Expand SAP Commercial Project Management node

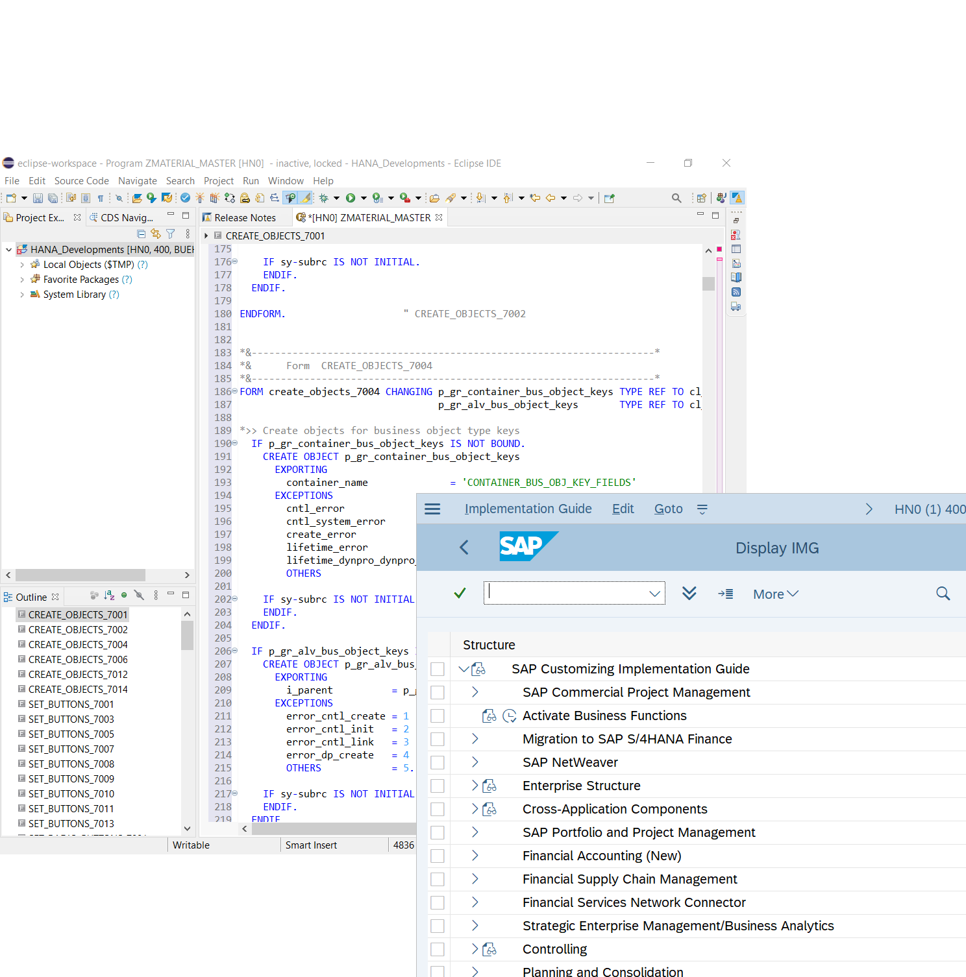475,692
